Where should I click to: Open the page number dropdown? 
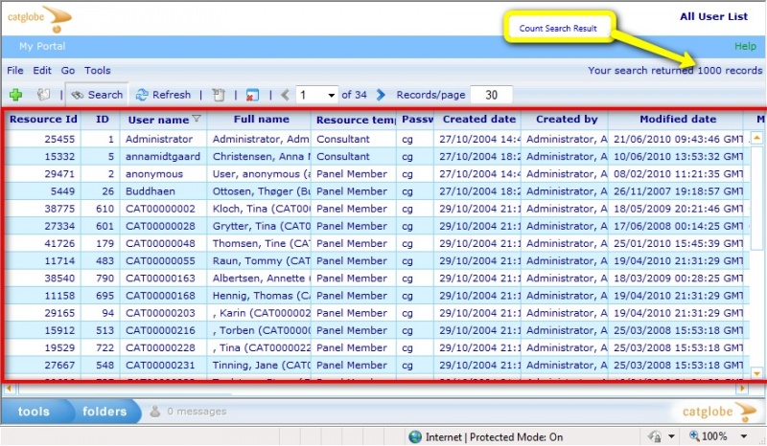[332, 95]
